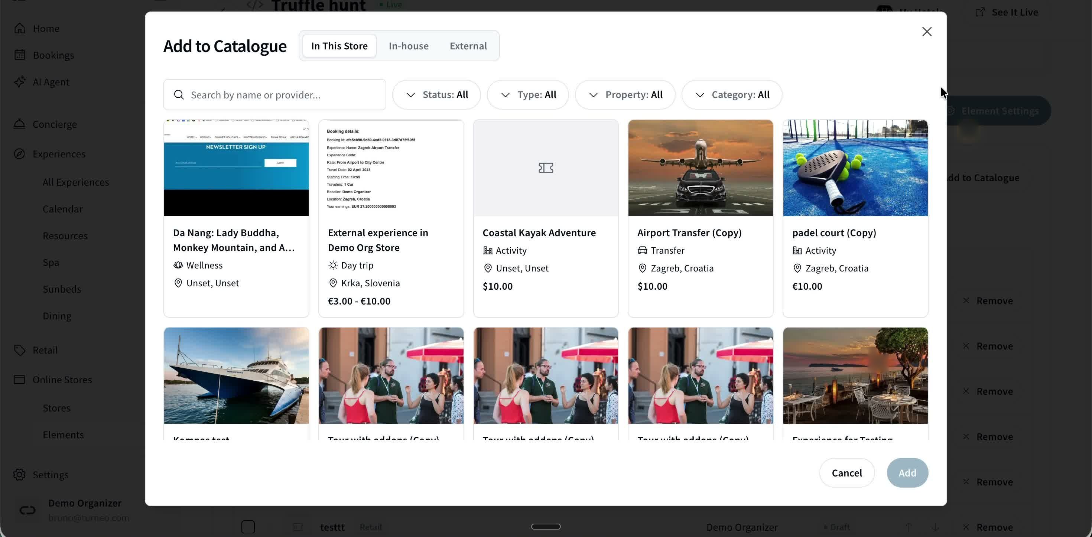Screen dimensions: 1092x537
Task: Open the Category: All filter
Action: [732, 95]
